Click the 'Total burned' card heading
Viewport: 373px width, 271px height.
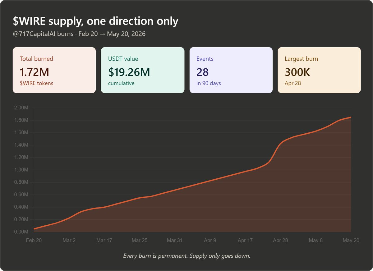(36, 59)
